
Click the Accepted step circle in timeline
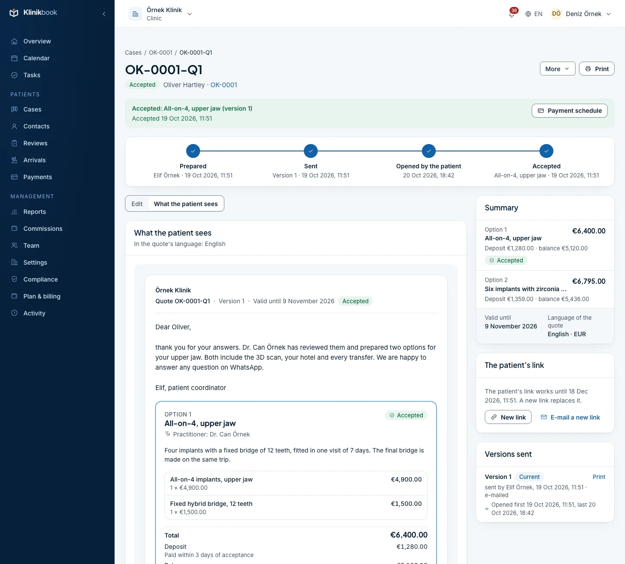pyautogui.click(x=546, y=151)
